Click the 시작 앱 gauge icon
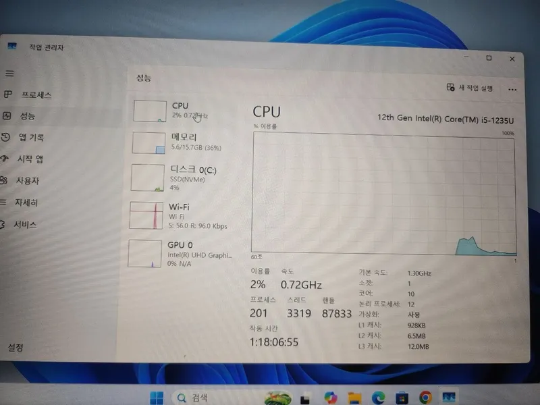Viewport: 540px width, 405px height. 4,159
